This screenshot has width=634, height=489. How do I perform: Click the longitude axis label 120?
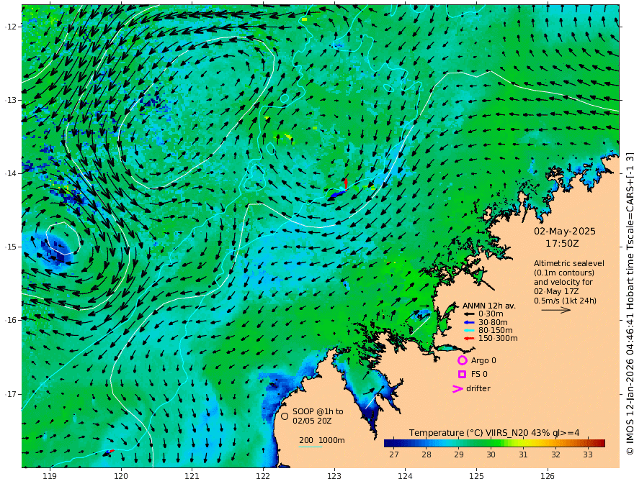(121, 477)
